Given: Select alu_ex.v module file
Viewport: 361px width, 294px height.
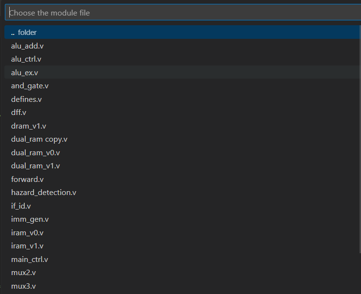Looking at the screenshot, I should 183,72.
